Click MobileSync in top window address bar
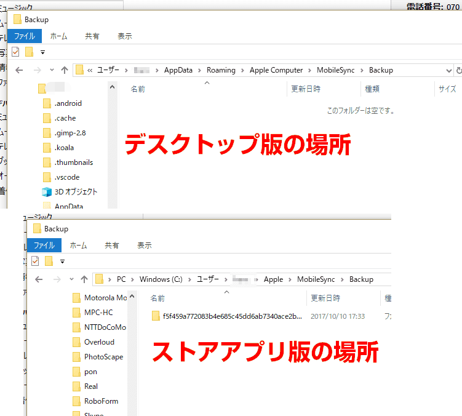This screenshot has width=462, height=416. 336,70
